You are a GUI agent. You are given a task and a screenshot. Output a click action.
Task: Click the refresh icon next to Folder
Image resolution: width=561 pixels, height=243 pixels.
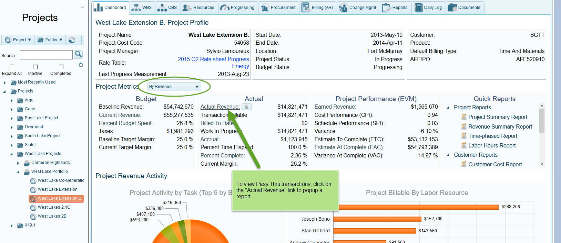[72, 40]
